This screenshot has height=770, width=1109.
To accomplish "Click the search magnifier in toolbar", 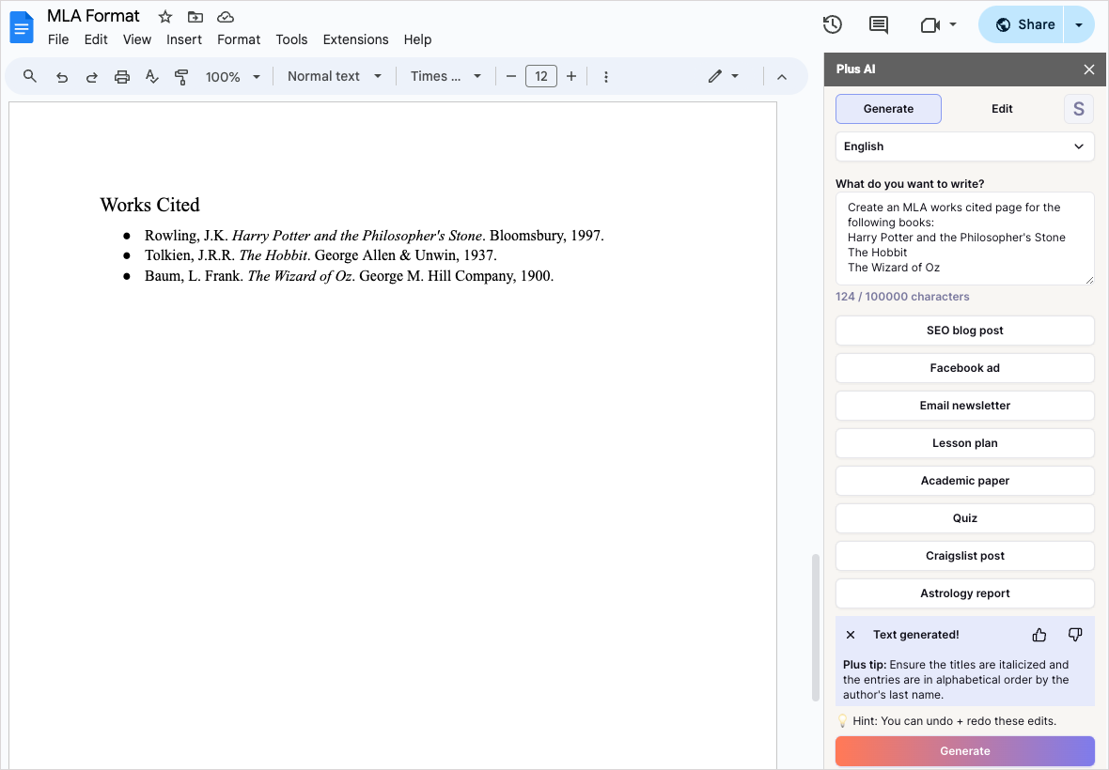I will (x=30, y=76).
